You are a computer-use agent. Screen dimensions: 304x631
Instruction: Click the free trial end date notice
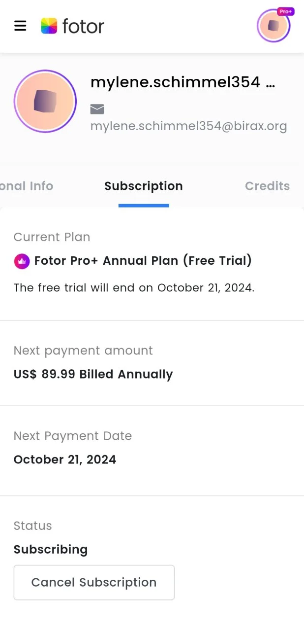tap(134, 288)
